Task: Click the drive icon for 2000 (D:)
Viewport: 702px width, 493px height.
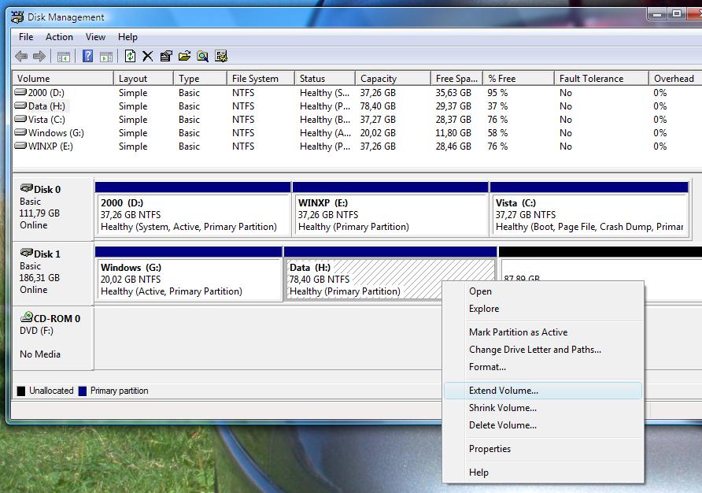Action: (x=20, y=92)
